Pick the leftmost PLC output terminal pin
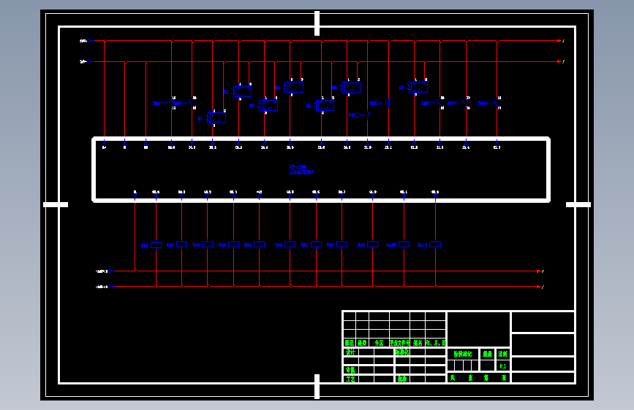The width and height of the screenshot is (634, 410). pos(135,196)
